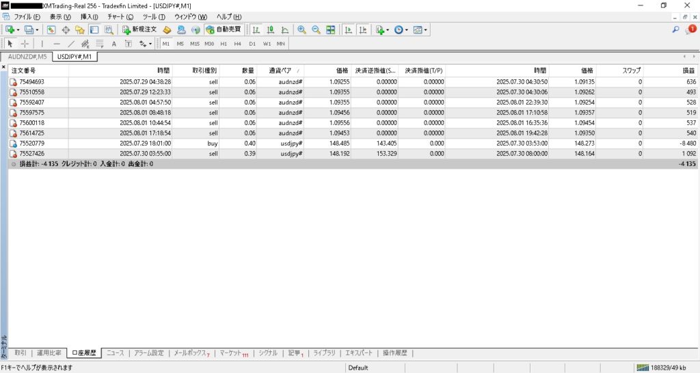Image resolution: width=700 pixels, height=373 pixels.
Task: Switch to the 取引 tab
Action: (x=21, y=353)
